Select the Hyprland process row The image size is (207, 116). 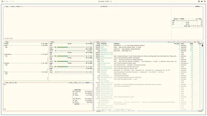coord(148,51)
